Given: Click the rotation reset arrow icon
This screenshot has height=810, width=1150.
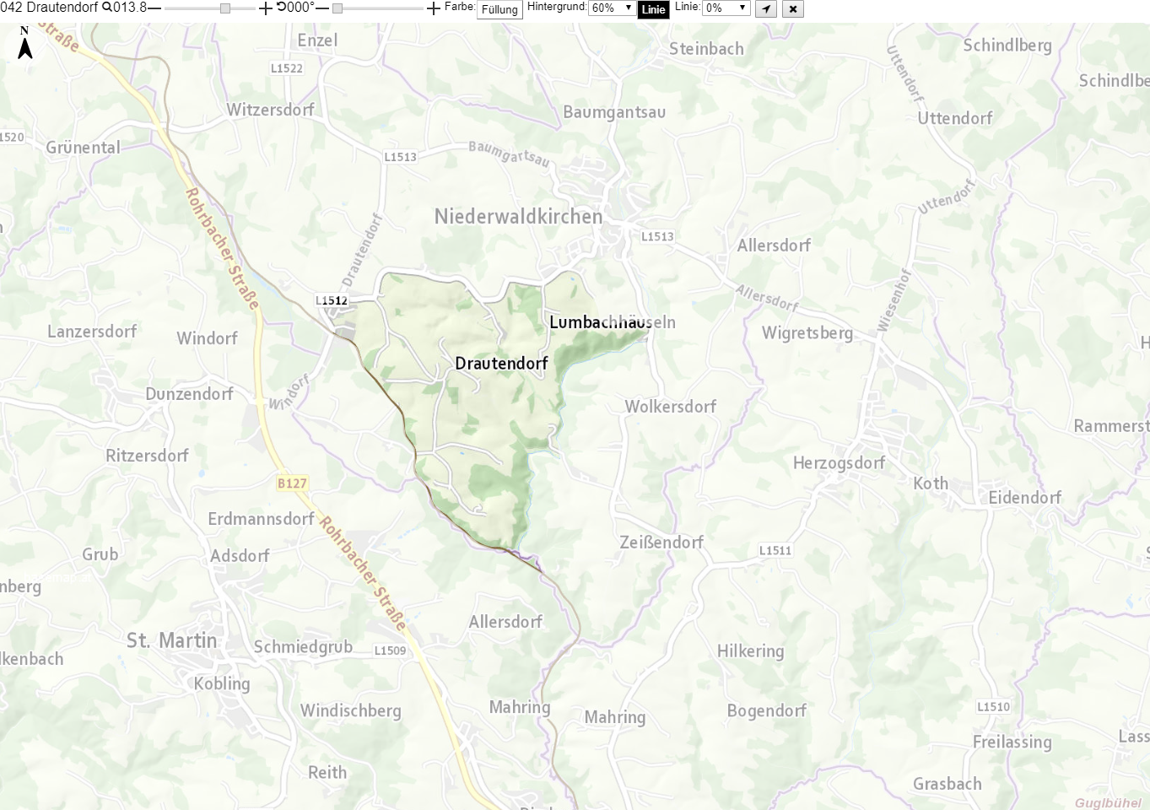Looking at the screenshot, I should (x=281, y=7).
